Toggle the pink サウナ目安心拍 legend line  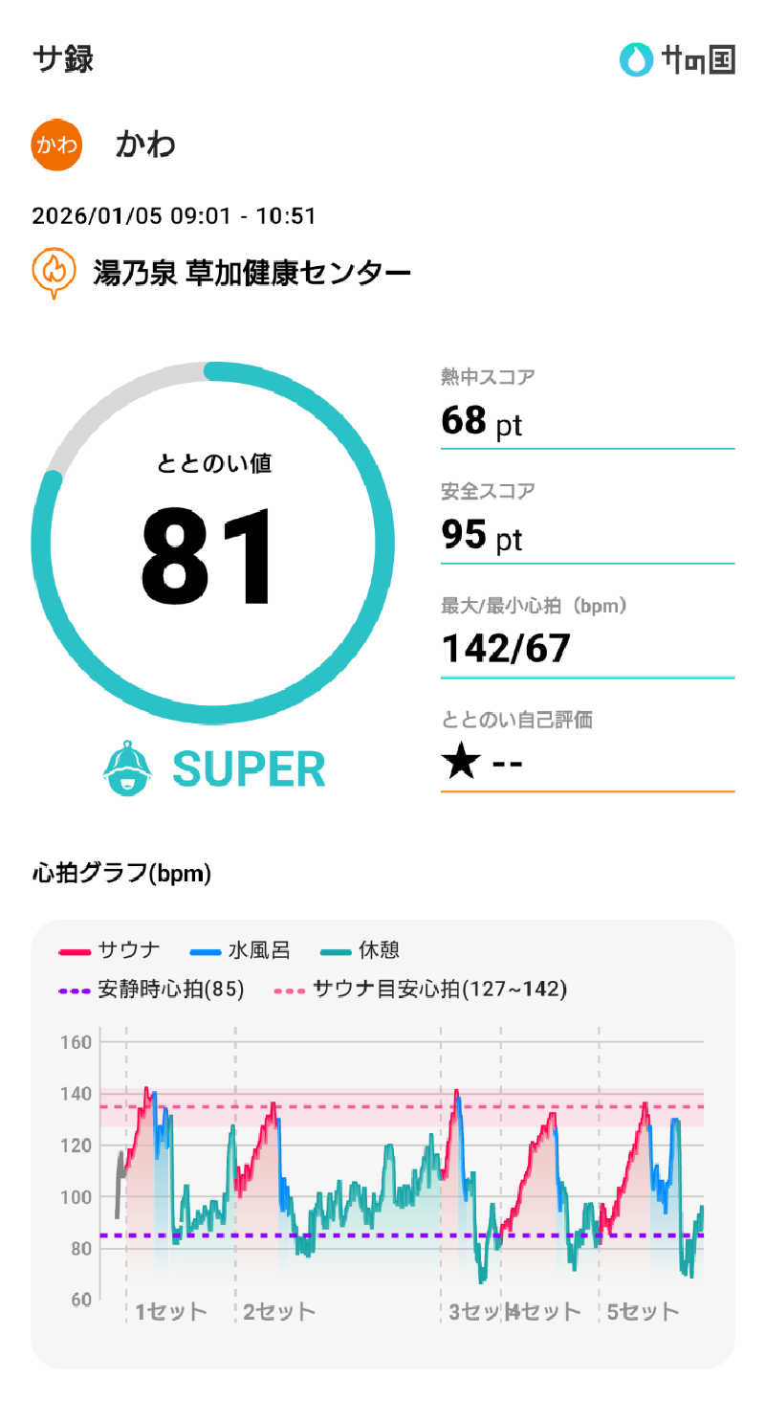tap(421, 990)
